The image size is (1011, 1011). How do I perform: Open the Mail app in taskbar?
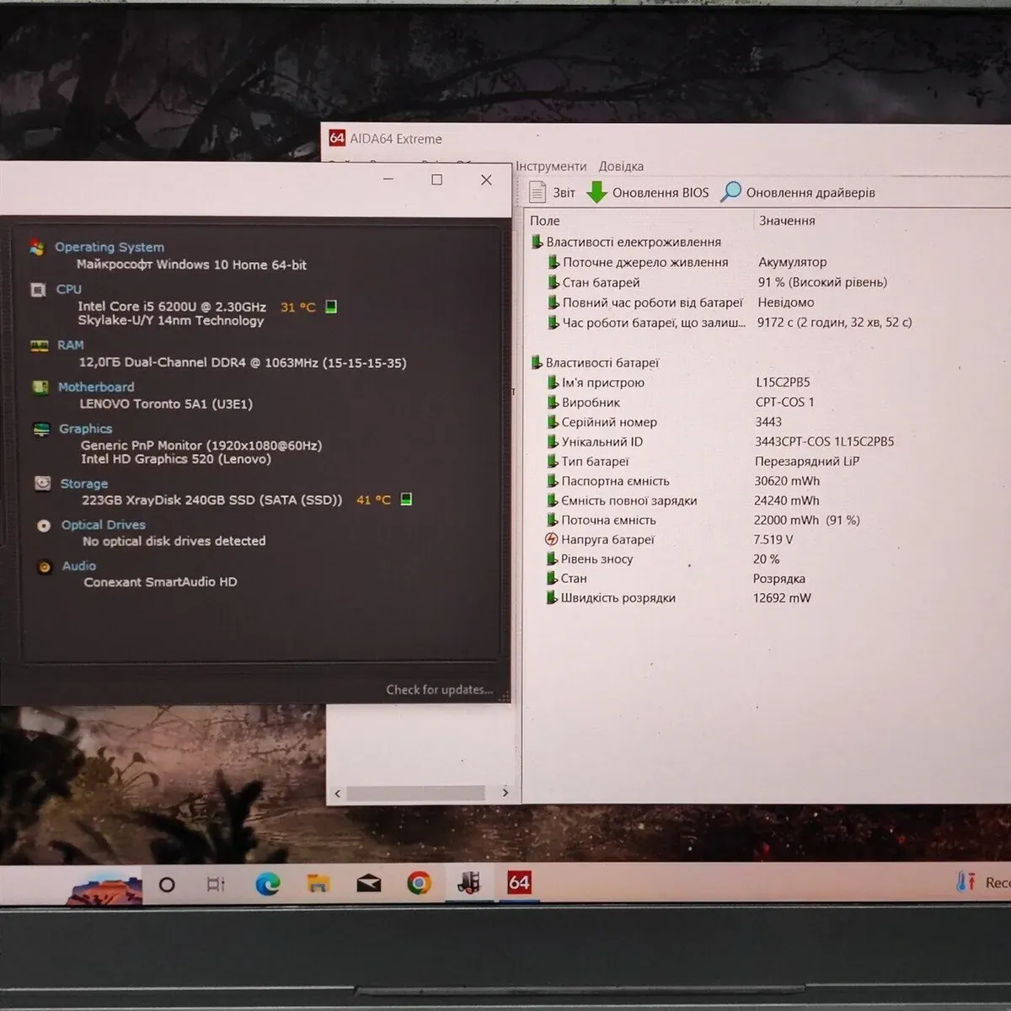coord(368,883)
